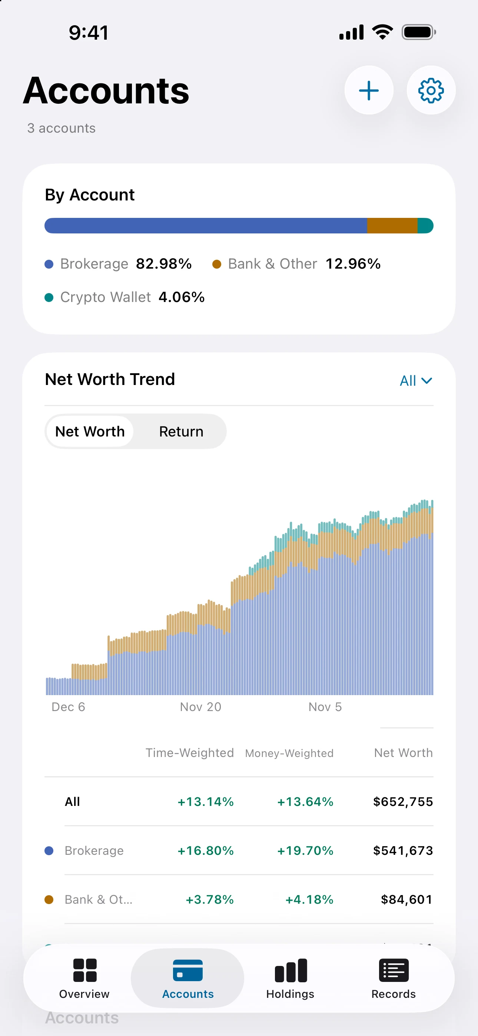
Task: Tap the Net Worth column header
Action: tap(403, 753)
